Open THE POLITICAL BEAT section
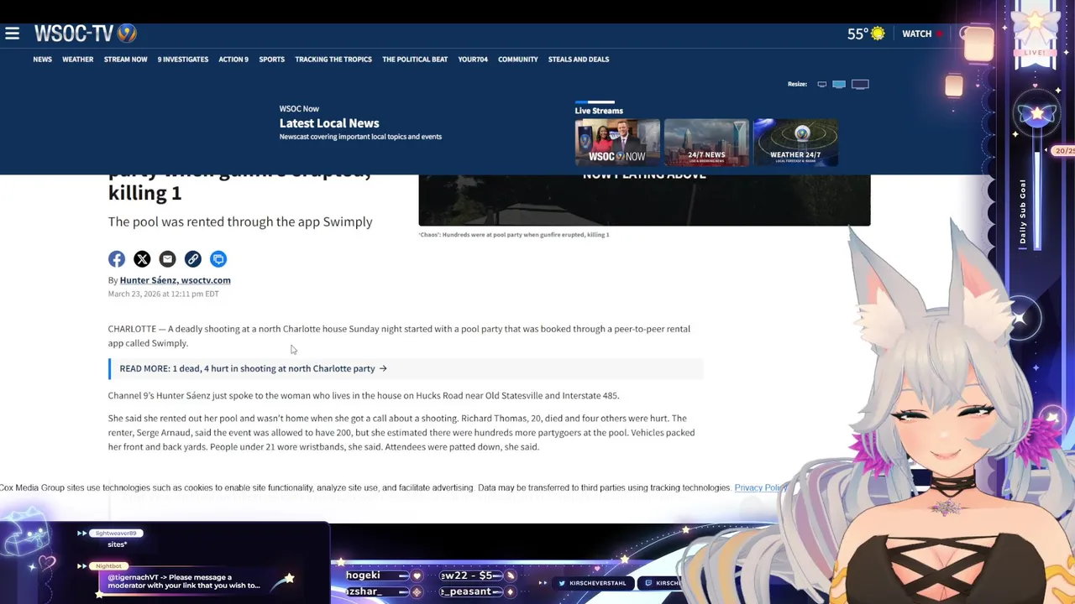This screenshot has height=604, width=1075. pyautogui.click(x=415, y=60)
